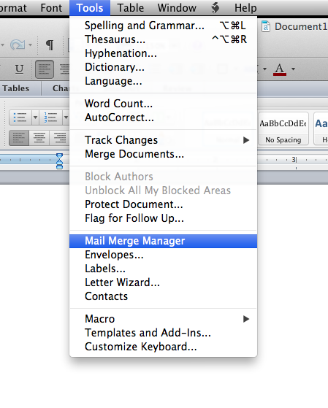Open the bulleted list dropdown arrow
Screen dimensions: 328x408
click(35, 118)
